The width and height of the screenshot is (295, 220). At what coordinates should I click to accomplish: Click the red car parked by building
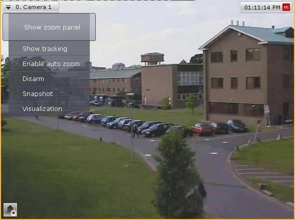[203, 129]
